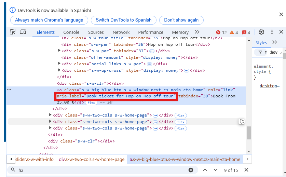Open the Memory tab
286x177 pixels.
[180, 32]
